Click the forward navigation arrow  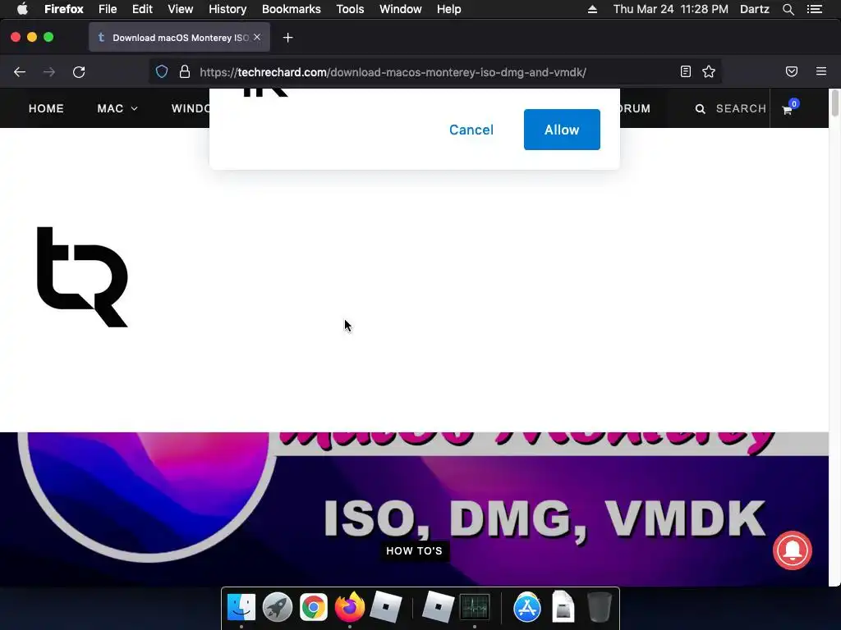(49, 72)
